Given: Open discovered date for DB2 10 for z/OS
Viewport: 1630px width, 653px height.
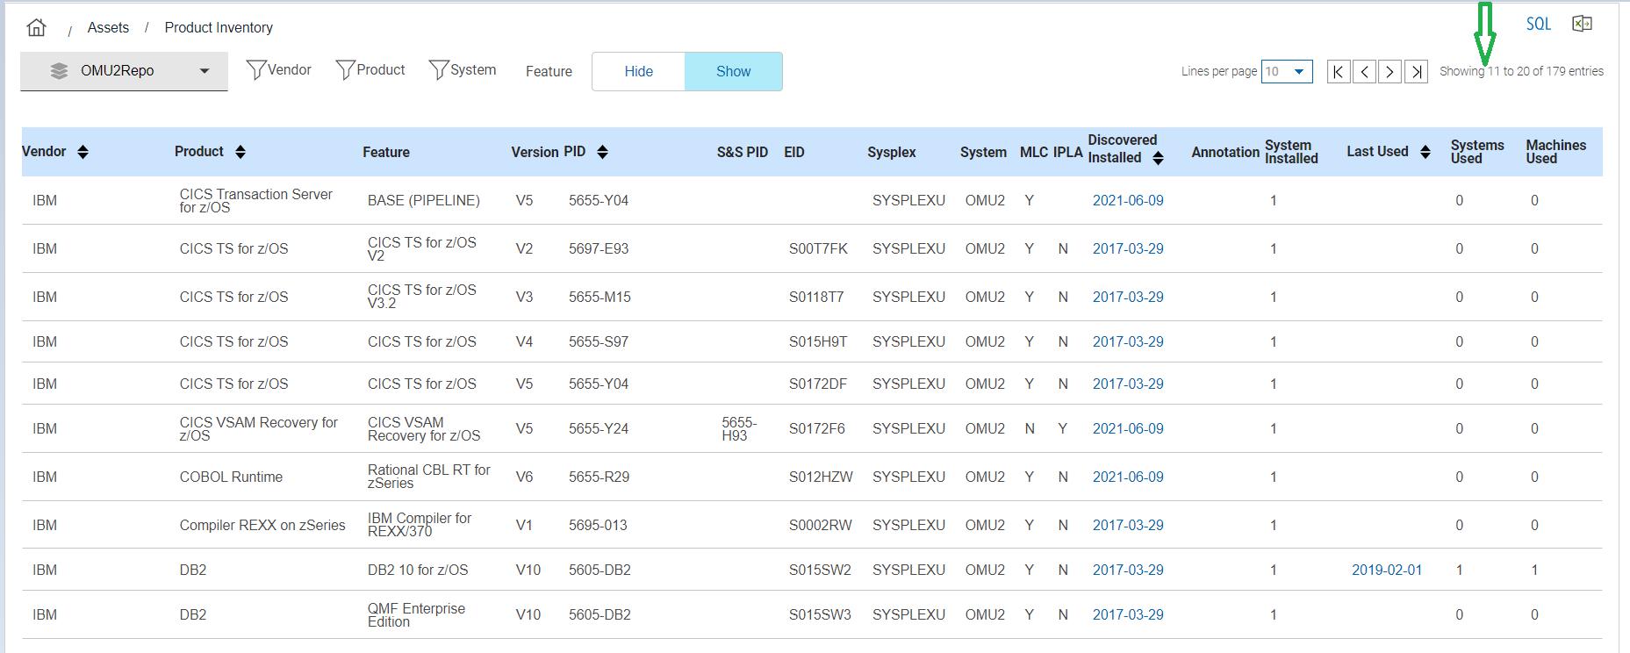Looking at the screenshot, I should 1128,570.
